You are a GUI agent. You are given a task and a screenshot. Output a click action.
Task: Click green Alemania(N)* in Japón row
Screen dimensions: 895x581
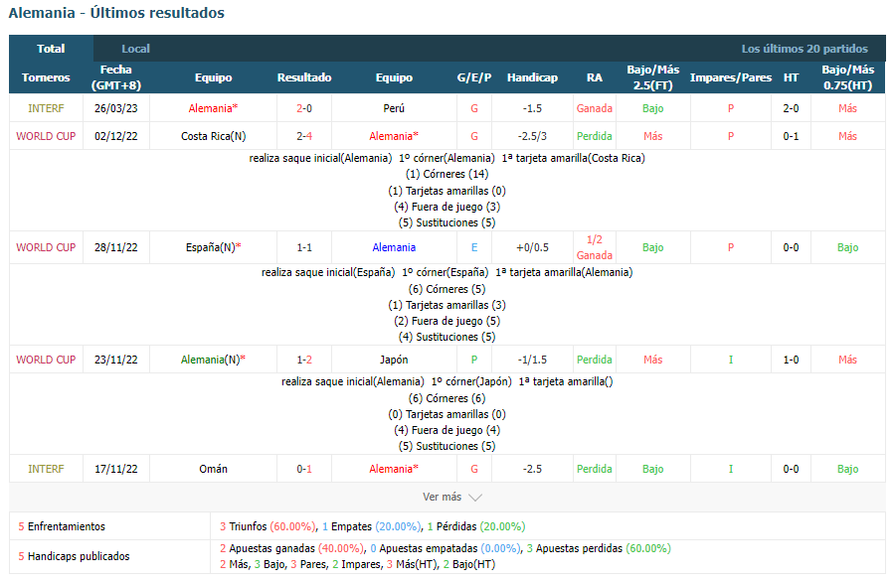(x=214, y=360)
